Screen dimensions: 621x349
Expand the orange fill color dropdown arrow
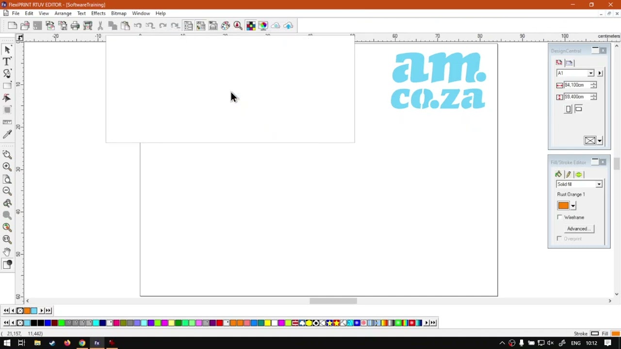573,206
